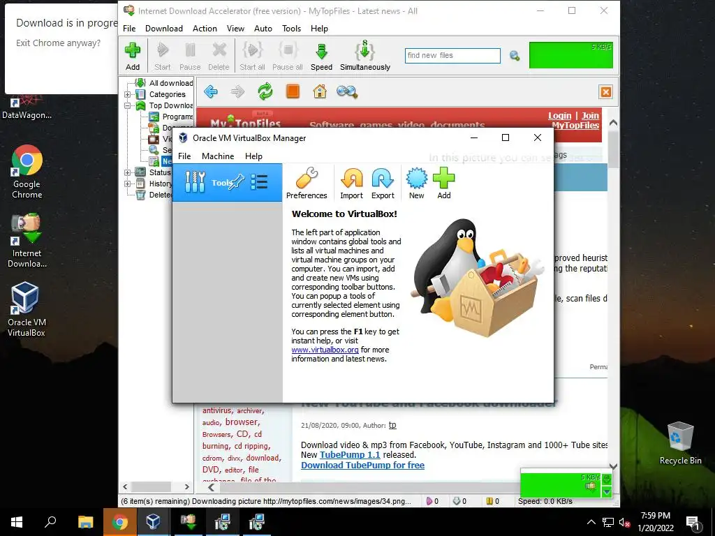This screenshot has width=715, height=536.
Task: Click Import appliance in VirtualBox
Action: point(352,184)
